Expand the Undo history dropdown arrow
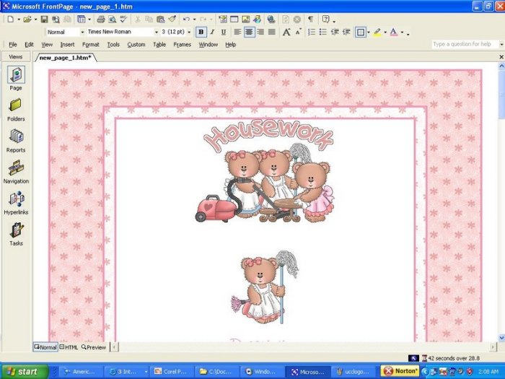This screenshot has height=379, width=505. (x=195, y=19)
